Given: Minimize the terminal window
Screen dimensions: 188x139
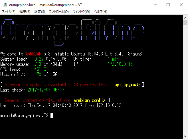Looking at the screenshot, I should tap(155, 5).
